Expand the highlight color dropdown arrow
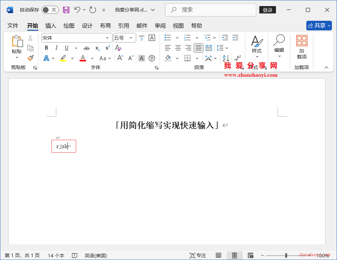The image size is (337, 260). point(73,58)
